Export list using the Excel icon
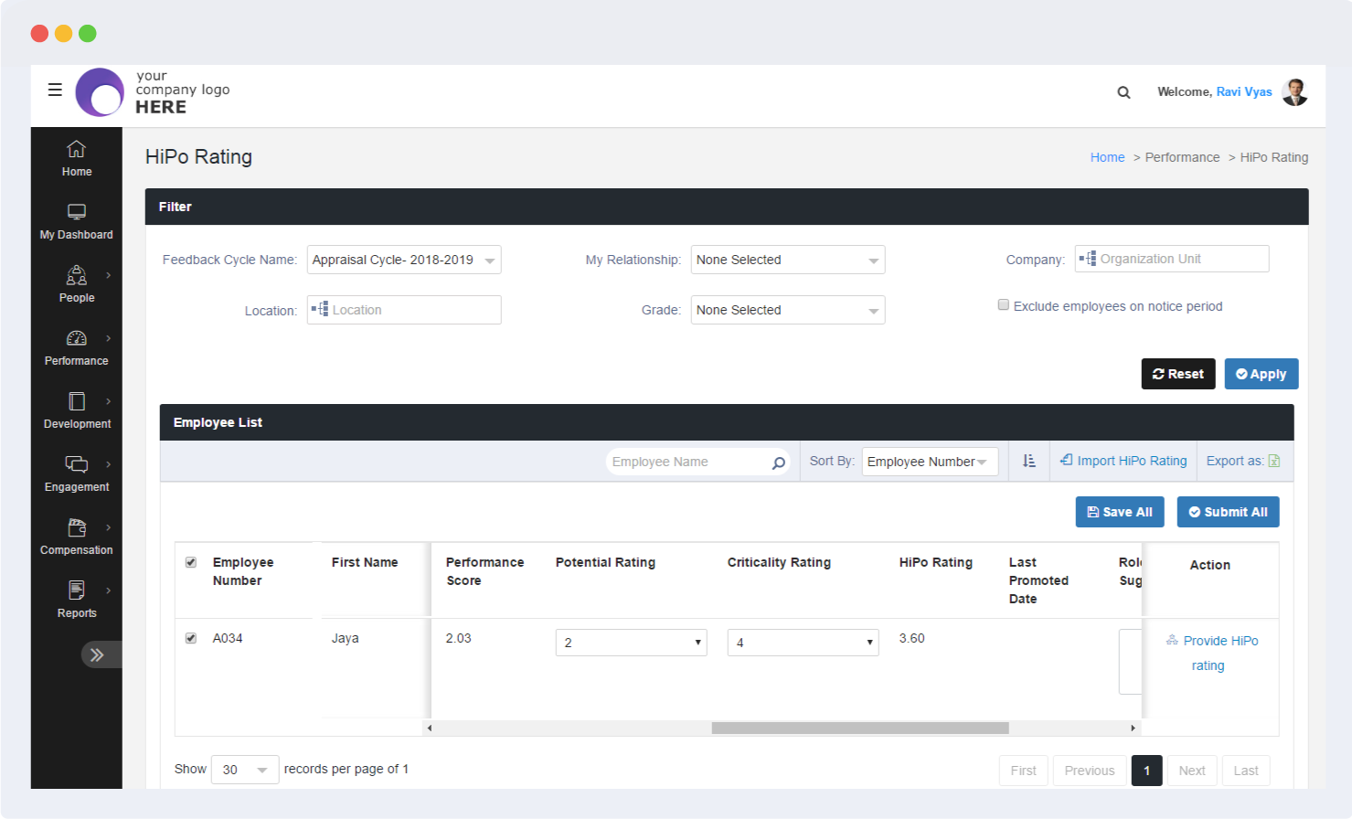1352x819 pixels. [x=1274, y=462]
